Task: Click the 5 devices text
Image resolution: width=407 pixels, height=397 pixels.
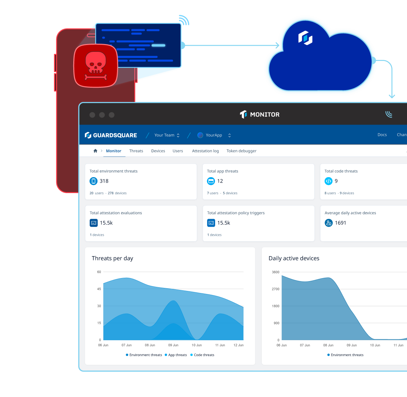Action: (230, 193)
